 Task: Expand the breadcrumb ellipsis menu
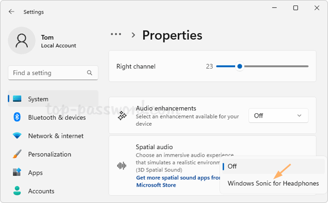(x=116, y=34)
